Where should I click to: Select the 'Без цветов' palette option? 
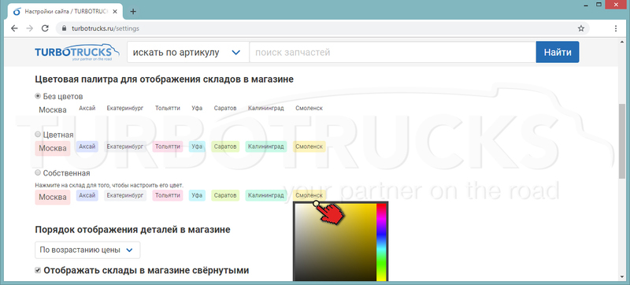(x=38, y=96)
